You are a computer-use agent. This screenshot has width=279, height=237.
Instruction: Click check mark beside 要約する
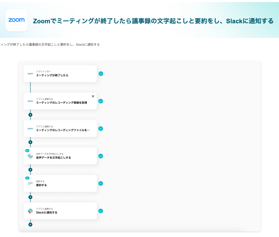(101, 184)
